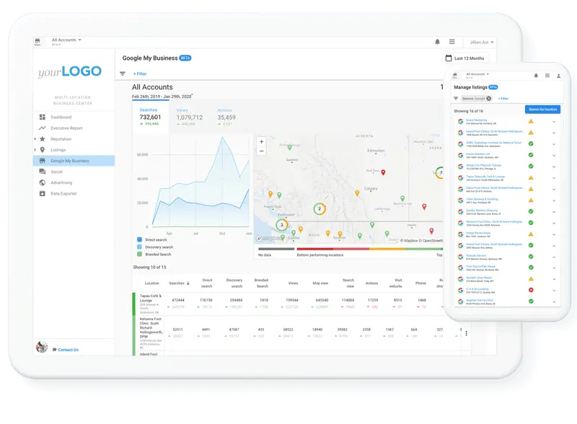577x424 pixels.
Task: Open the Darrell's Shoe Repair listing link
Action: click(479, 278)
